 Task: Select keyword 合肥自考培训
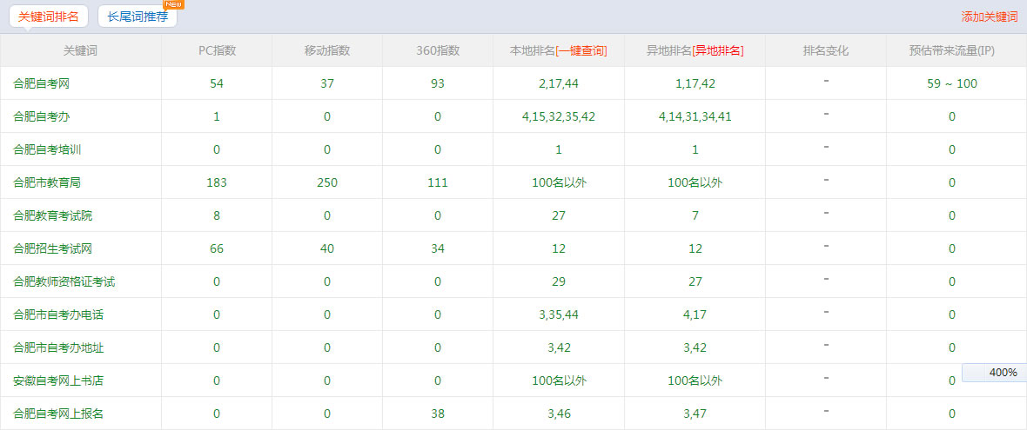(47, 149)
